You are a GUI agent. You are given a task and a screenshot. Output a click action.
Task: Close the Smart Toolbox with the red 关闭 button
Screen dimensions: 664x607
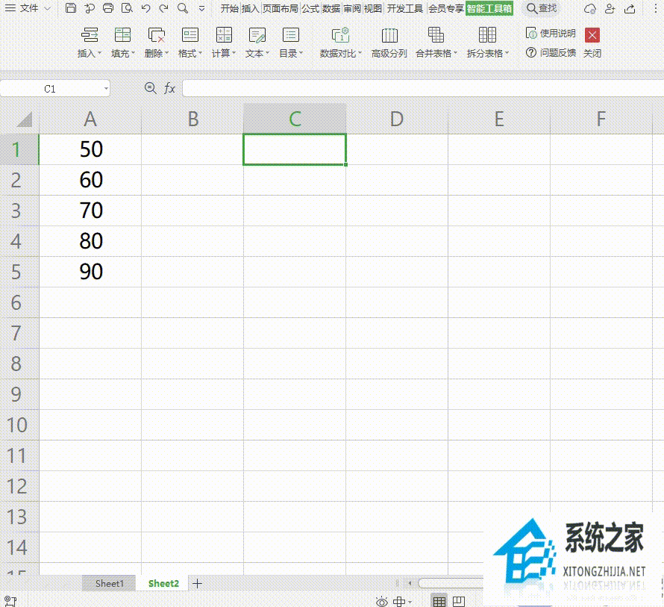(x=593, y=34)
